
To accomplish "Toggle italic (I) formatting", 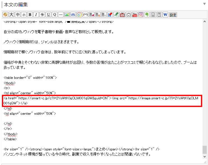I will 36,15.
